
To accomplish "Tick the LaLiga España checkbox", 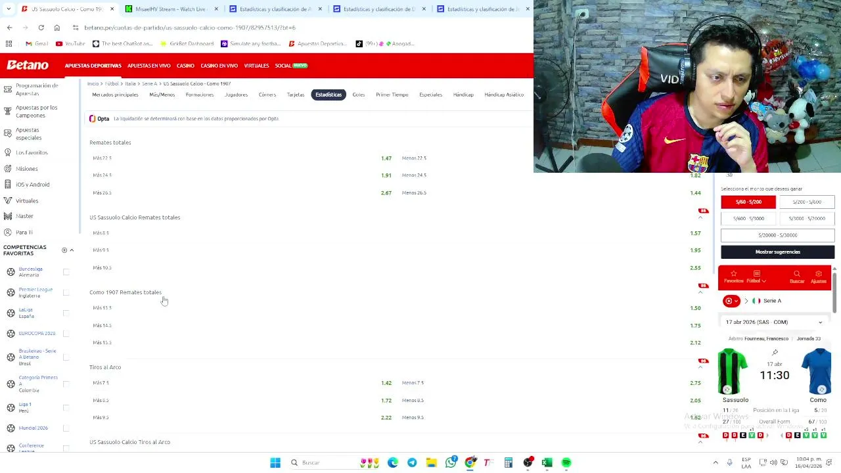I will click(66, 313).
